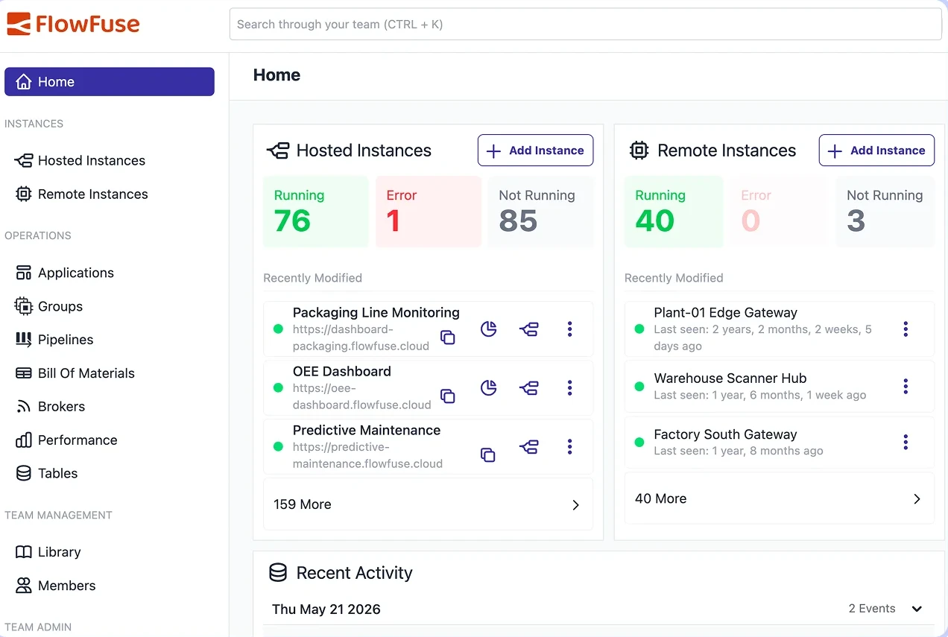This screenshot has width=948, height=637.
Task: Open editor icon for Packaging Line Monitoring
Action: (x=529, y=329)
